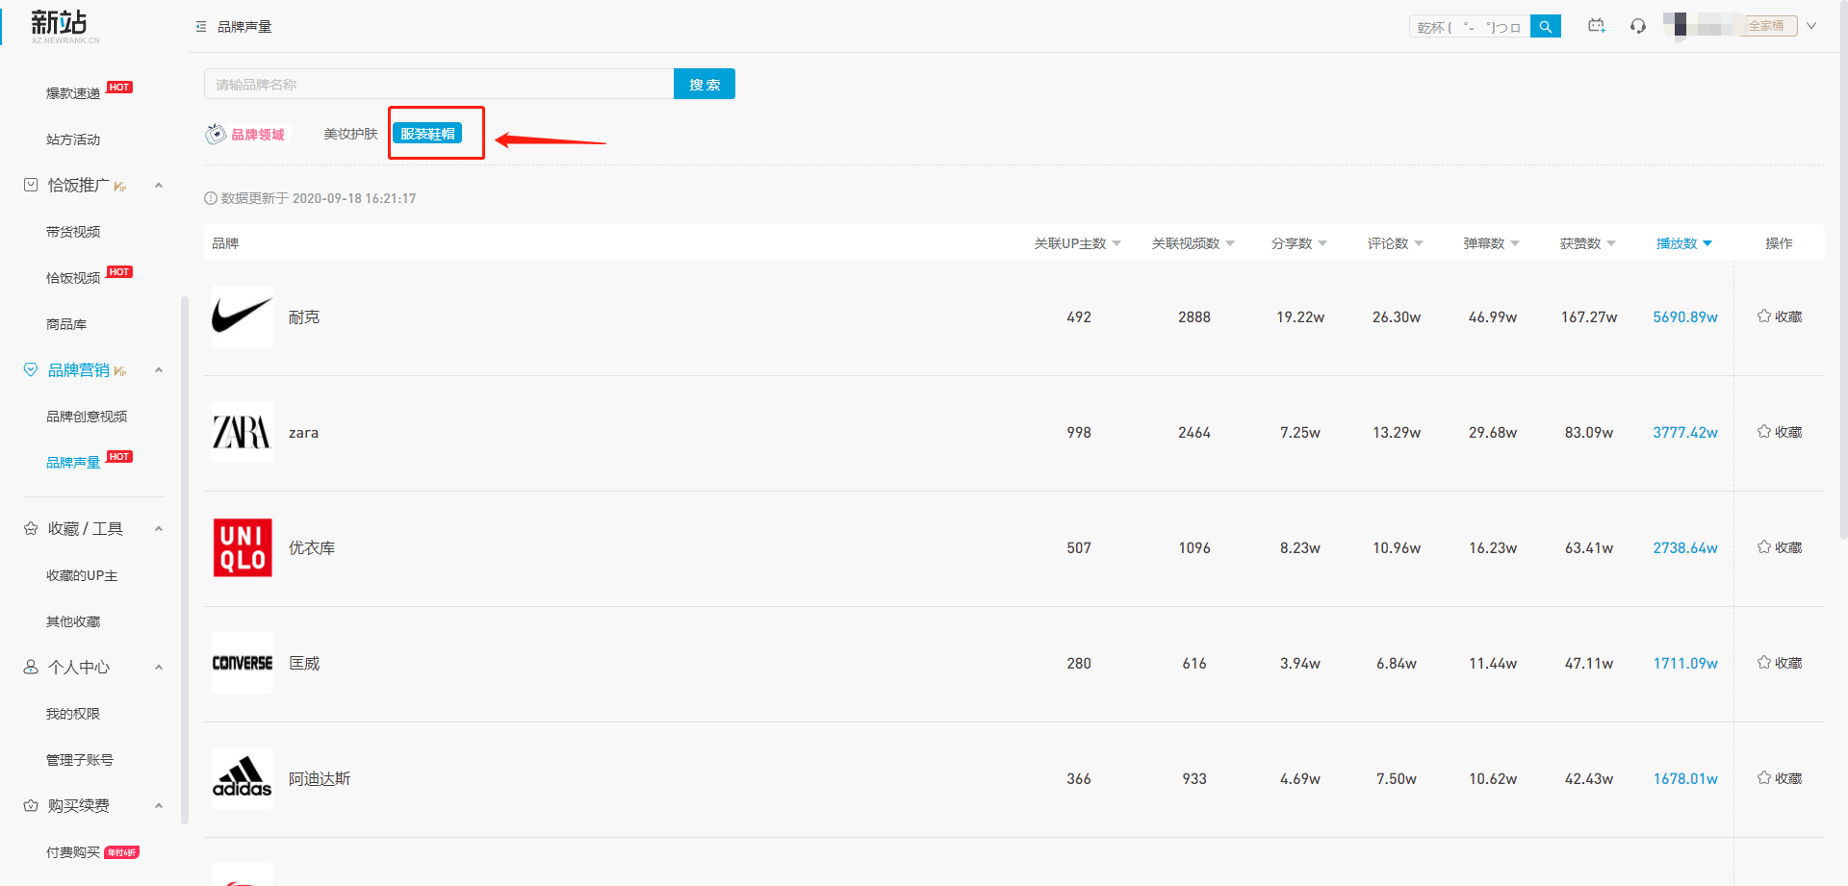Collapse the 购买续费 sidebar section
The image size is (1848, 886).
[x=159, y=806]
